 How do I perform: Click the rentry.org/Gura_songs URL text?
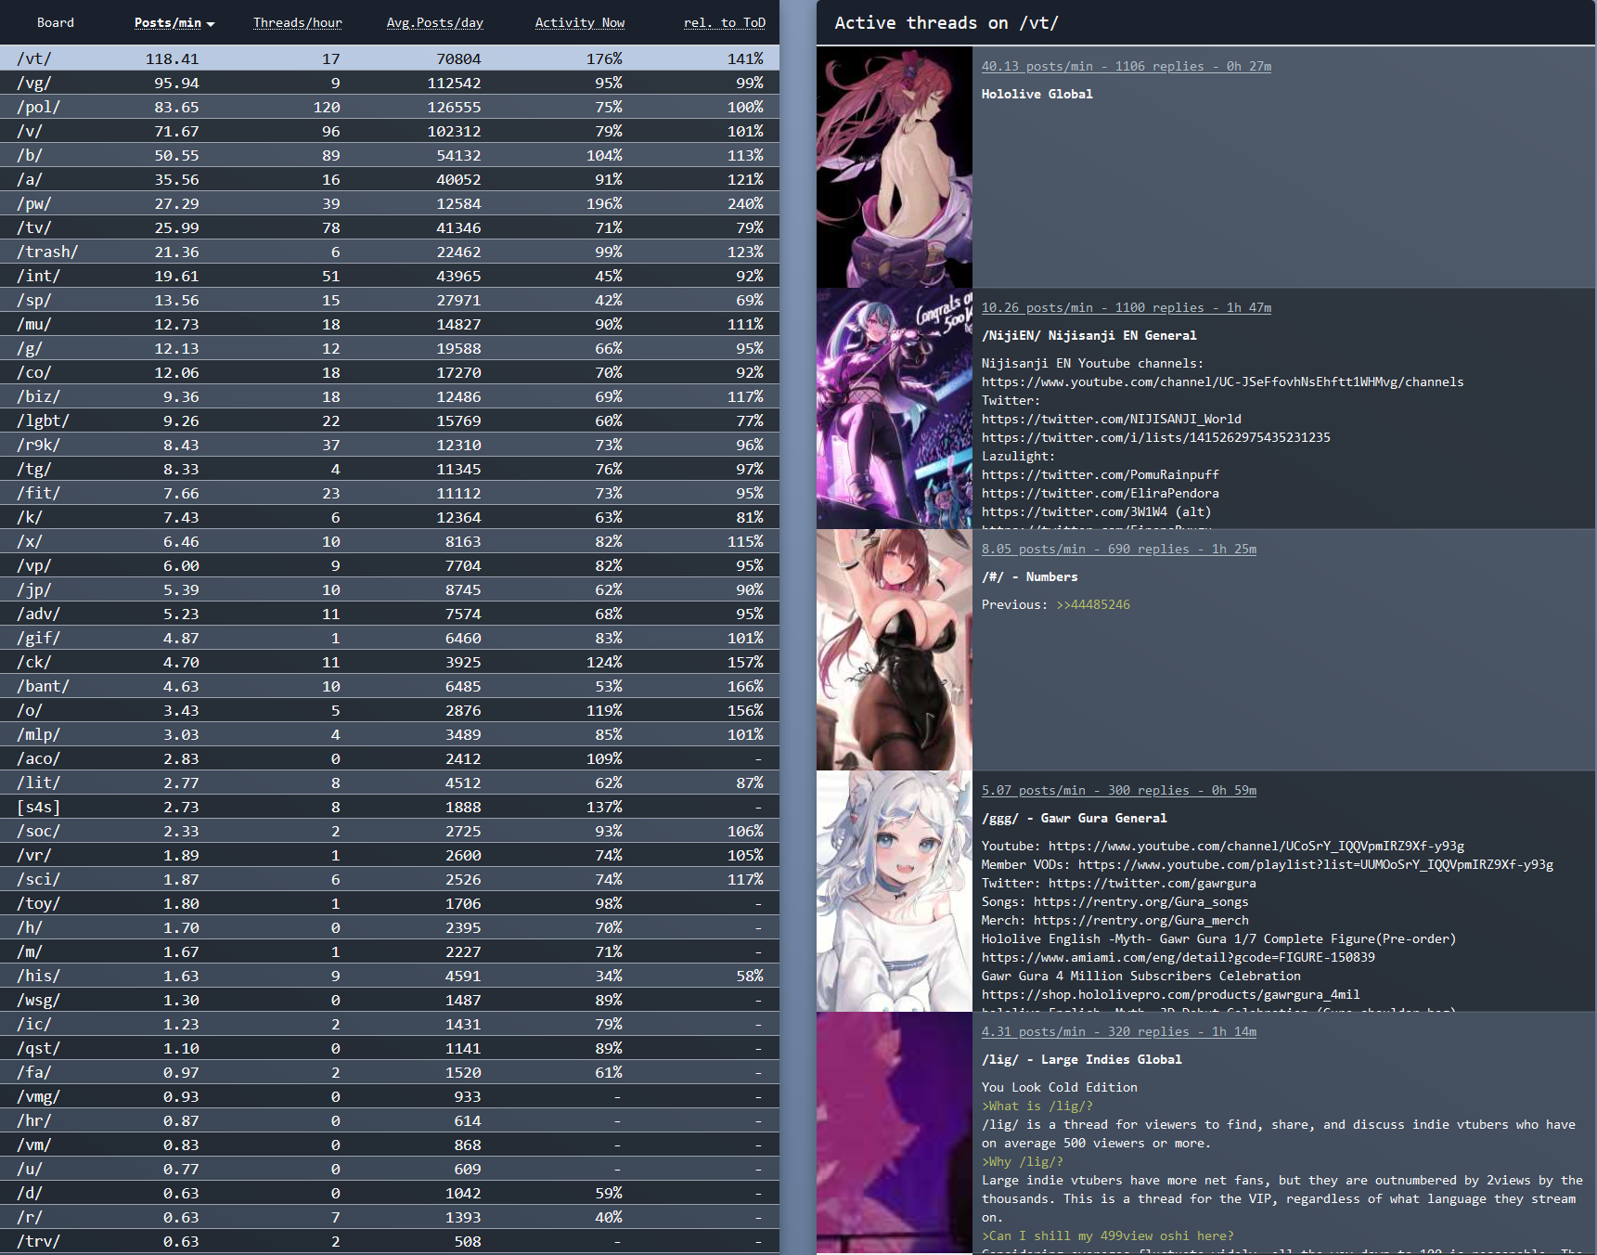click(1141, 901)
